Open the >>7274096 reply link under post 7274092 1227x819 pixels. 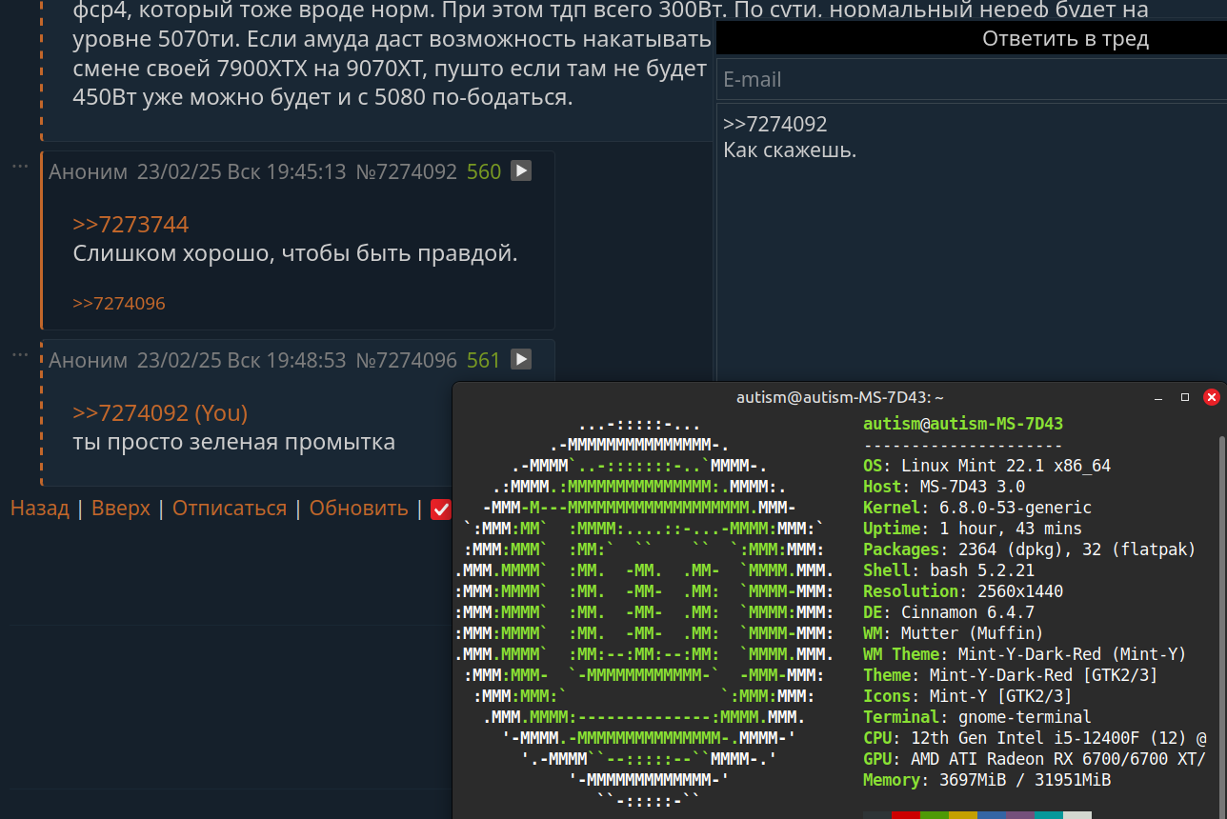point(119,304)
